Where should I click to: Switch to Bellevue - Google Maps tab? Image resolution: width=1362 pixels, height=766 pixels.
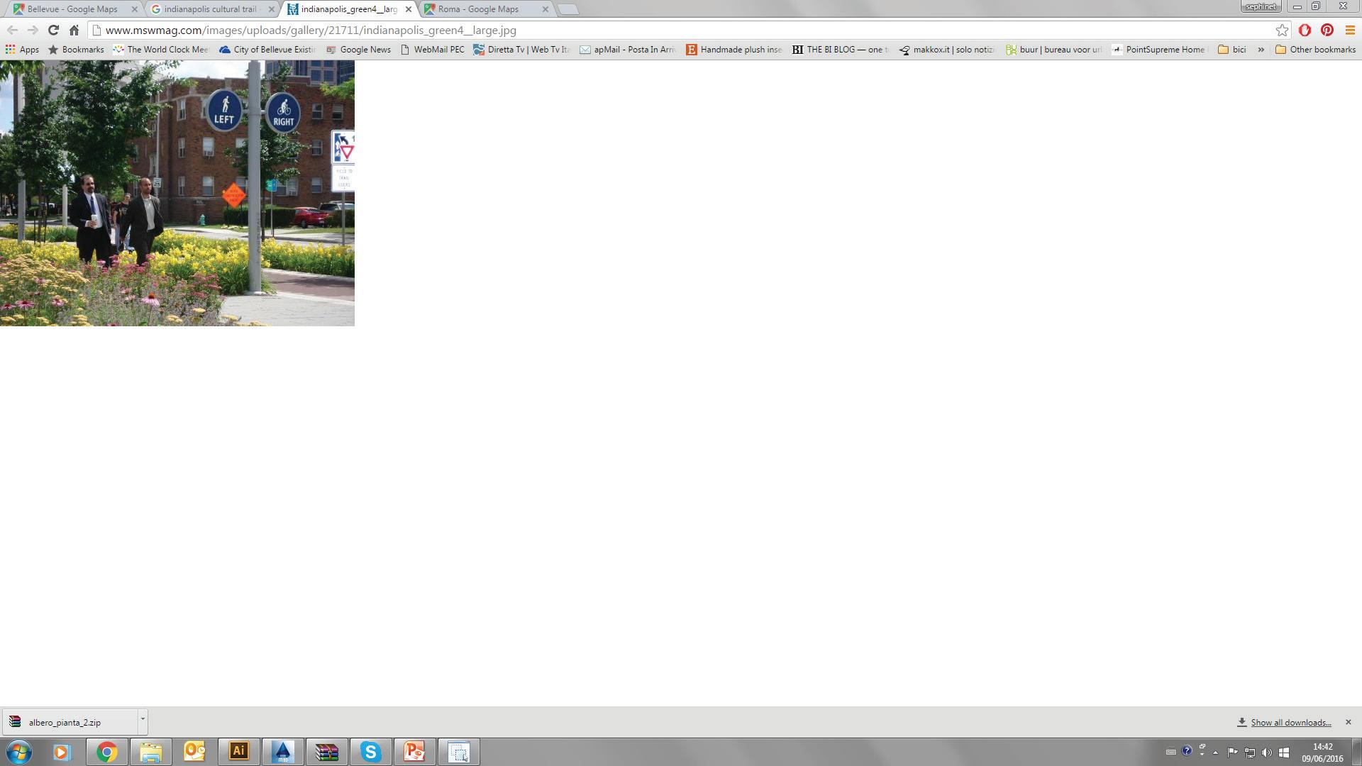(x=71, y=9)
